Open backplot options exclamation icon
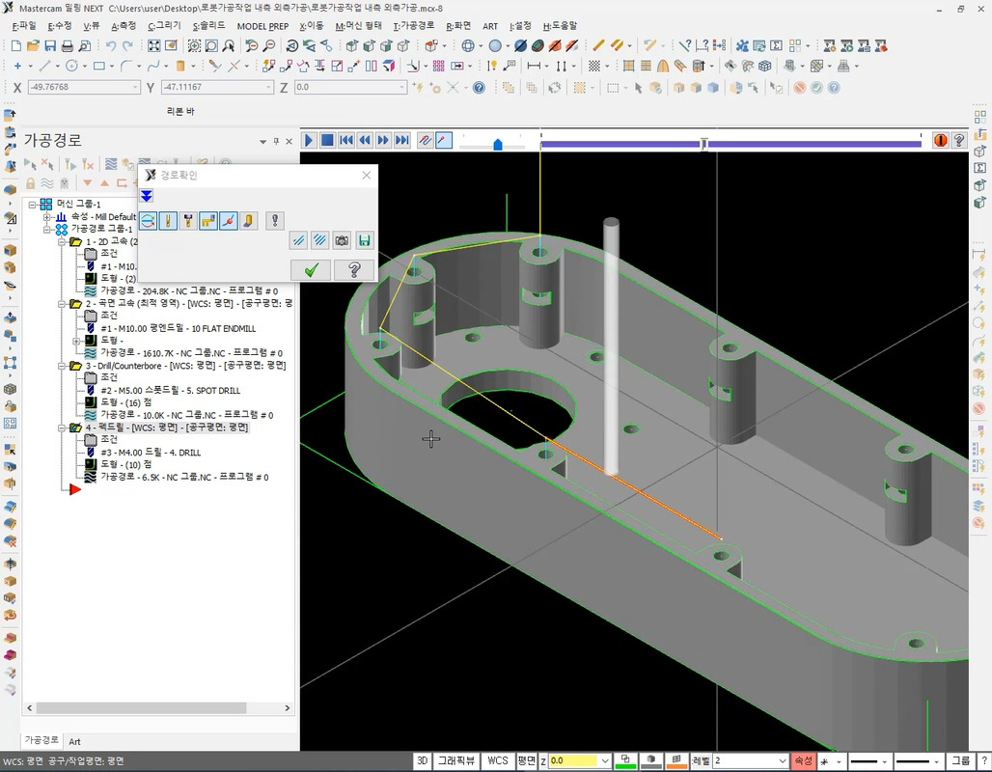This screenshot has height=772, width=992. coord(275,220)
